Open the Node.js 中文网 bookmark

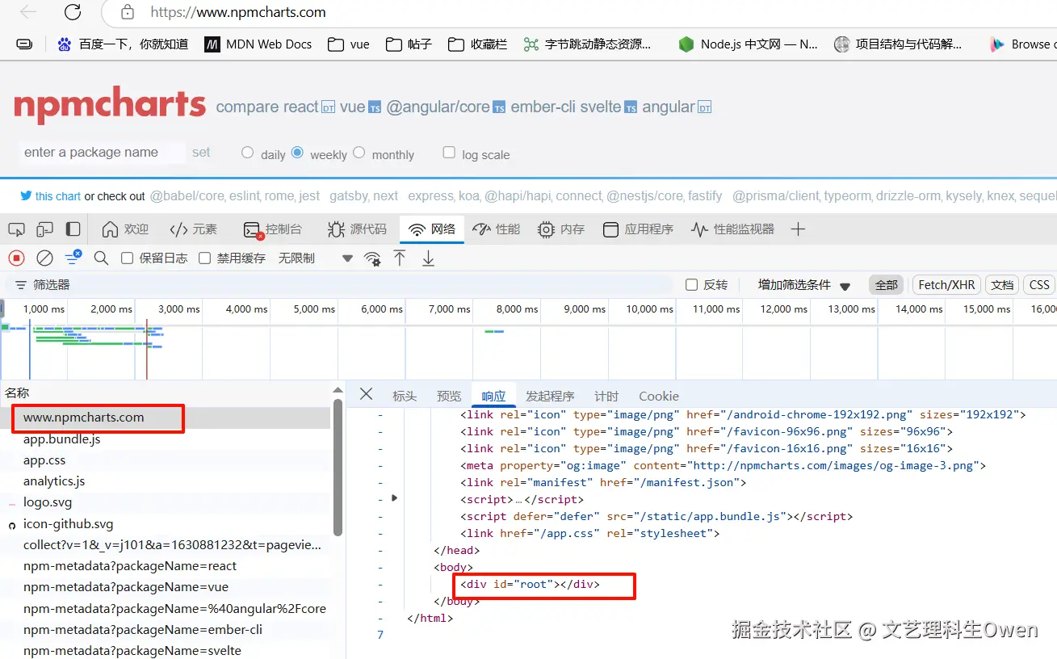tap(749, 44)
